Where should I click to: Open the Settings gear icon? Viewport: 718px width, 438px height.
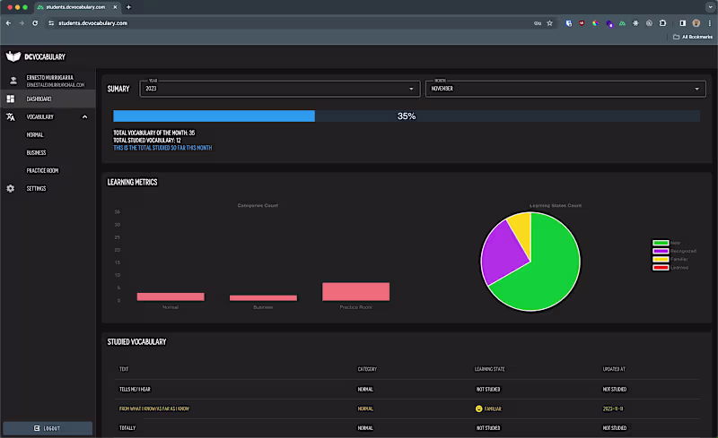point(11,188)
